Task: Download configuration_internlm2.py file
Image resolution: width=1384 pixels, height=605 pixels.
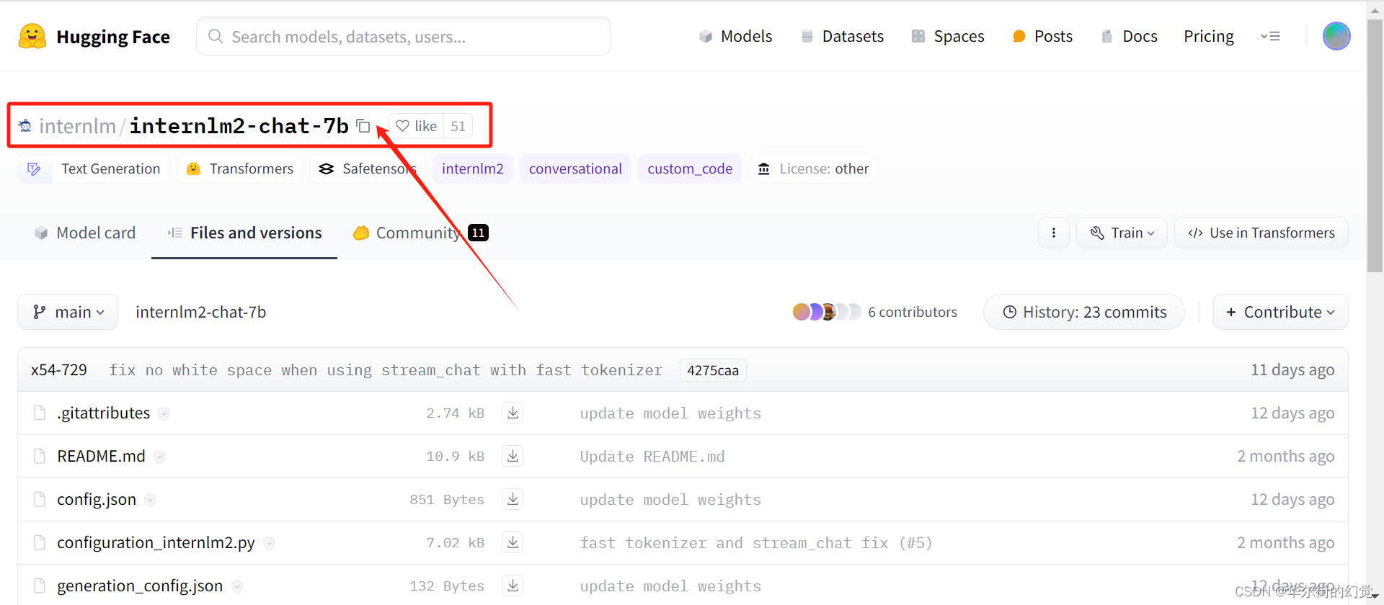Action: coord(513,542)
